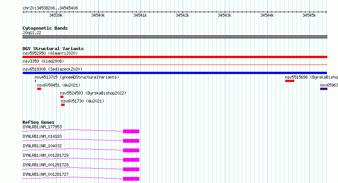
Task: Click the RefSeq Genes track heading
Action: pyautogui.click(x=38, y=122)
